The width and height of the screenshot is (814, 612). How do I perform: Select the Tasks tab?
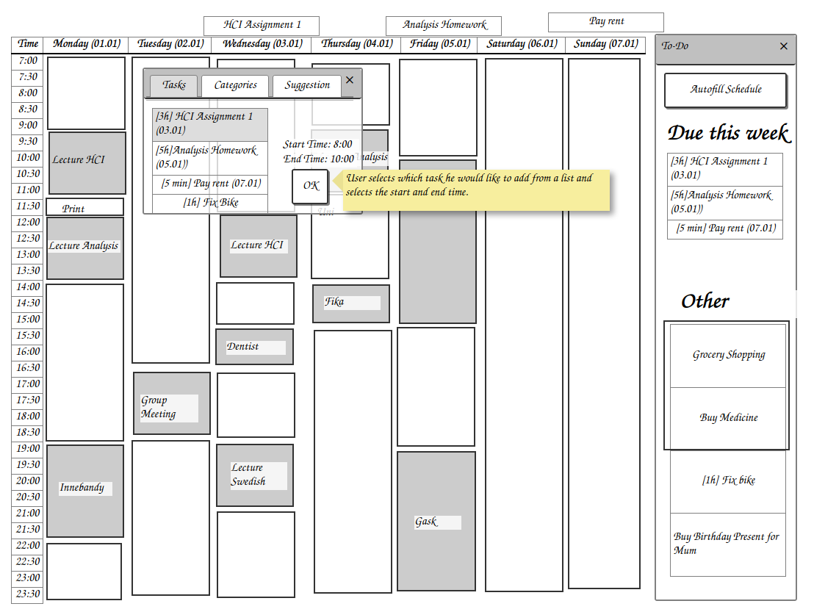(174, 85)
